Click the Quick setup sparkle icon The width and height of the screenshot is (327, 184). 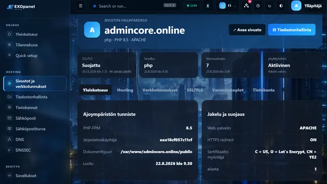9,55
